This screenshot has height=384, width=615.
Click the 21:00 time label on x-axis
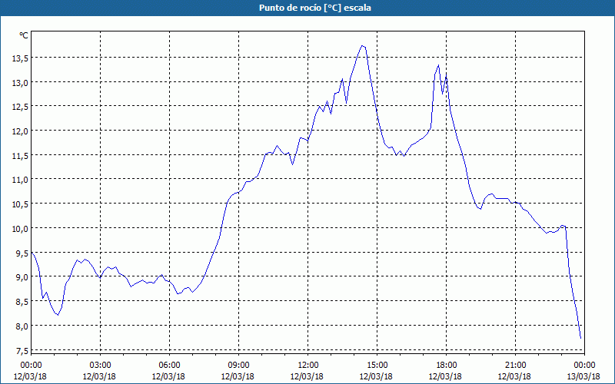tap(515, 366)
